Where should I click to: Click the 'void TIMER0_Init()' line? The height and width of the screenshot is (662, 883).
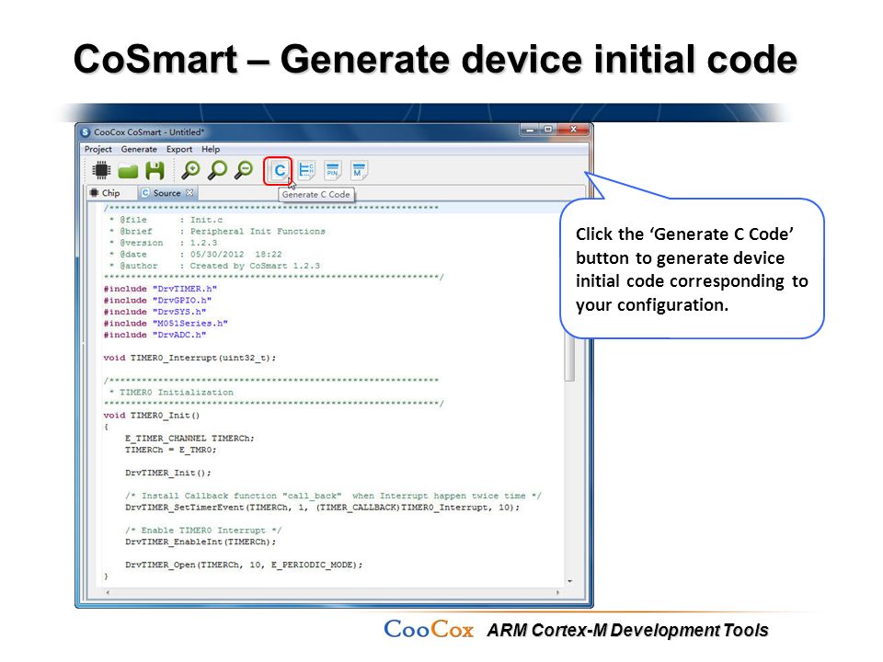152,416
